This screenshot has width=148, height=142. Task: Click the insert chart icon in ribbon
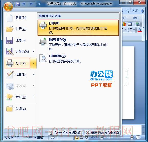[x=124, y=24]
